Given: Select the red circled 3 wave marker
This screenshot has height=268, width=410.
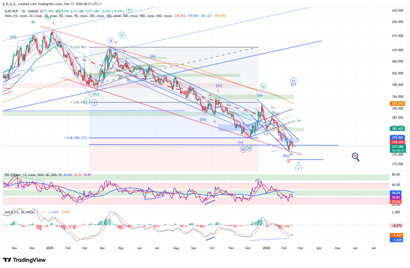Looking at the screenshot, I should coord(278,140).
